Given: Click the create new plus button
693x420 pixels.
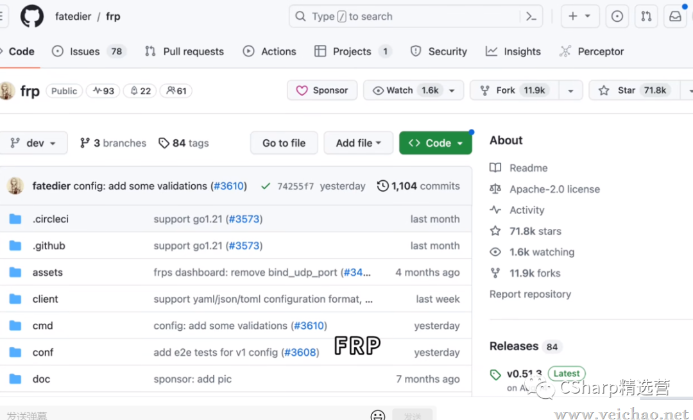Looking at the screenshot, I should click(x=580, y=16).
